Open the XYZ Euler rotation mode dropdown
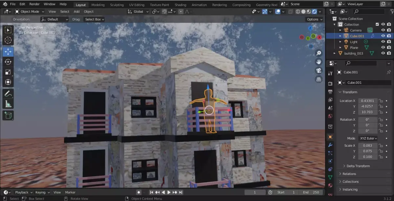 368,138
